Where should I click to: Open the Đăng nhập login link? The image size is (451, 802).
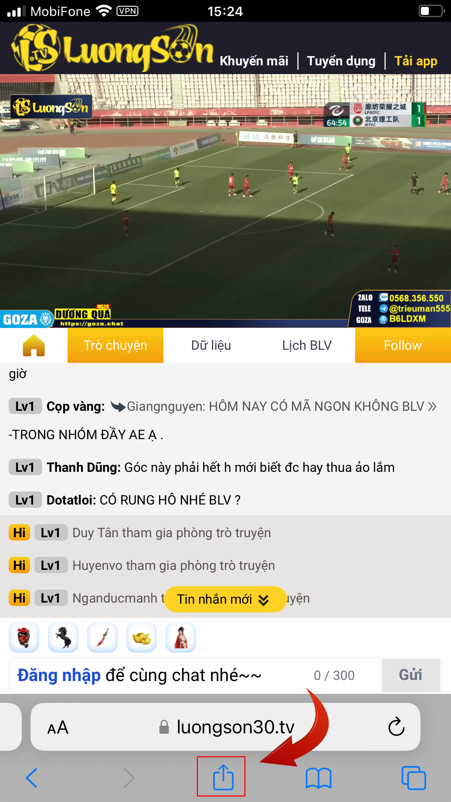(x=59, y=676)
